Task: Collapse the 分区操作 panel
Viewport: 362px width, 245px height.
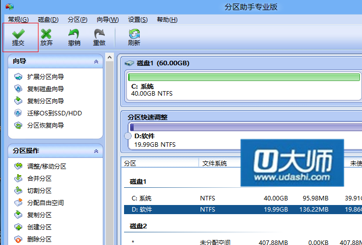Action: tap(96, 151)
